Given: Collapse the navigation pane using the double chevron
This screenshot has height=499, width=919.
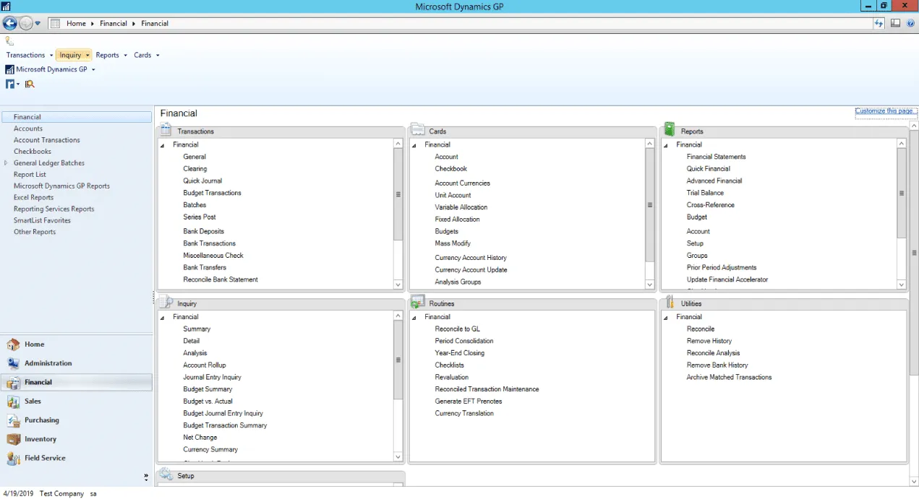Looking at the screenshot, I should [x=145, y=477].
